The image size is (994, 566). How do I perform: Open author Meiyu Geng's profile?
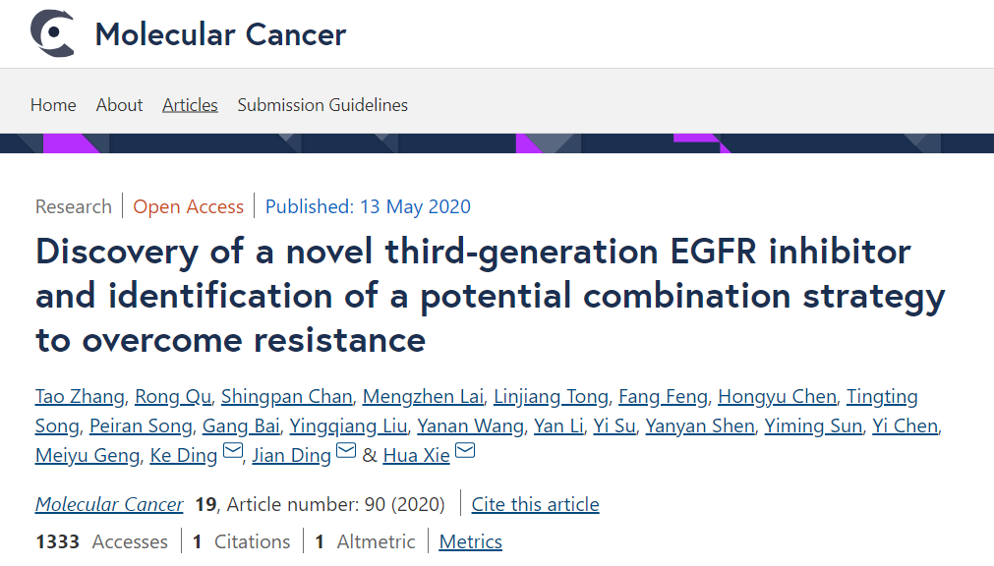87,455
